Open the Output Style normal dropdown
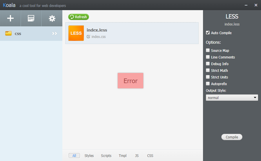Viewport: 261px width, 161px height. [232, 98]
